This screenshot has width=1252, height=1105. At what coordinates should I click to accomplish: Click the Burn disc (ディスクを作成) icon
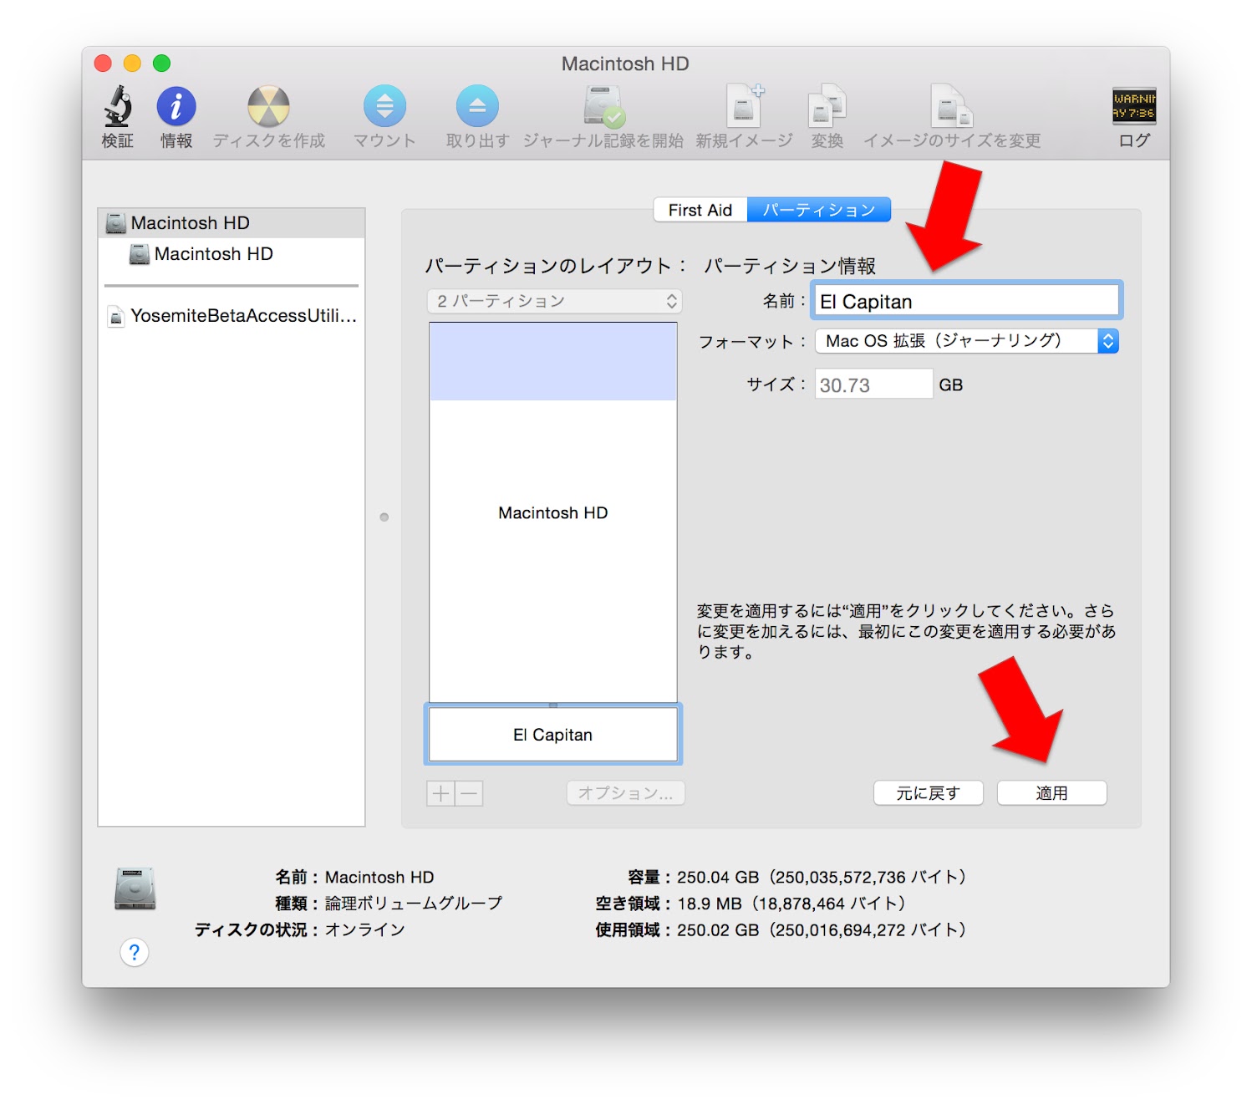pyautogui.click(x=268, y=107)
